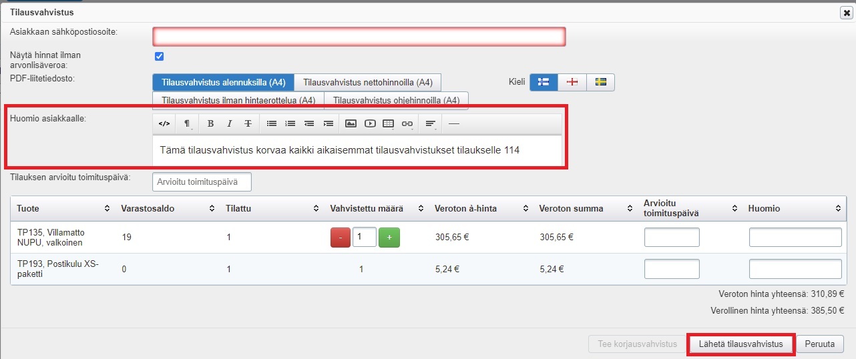Apply italic formatting in note editor
The image size is (856, 359).
pos(229,123)
